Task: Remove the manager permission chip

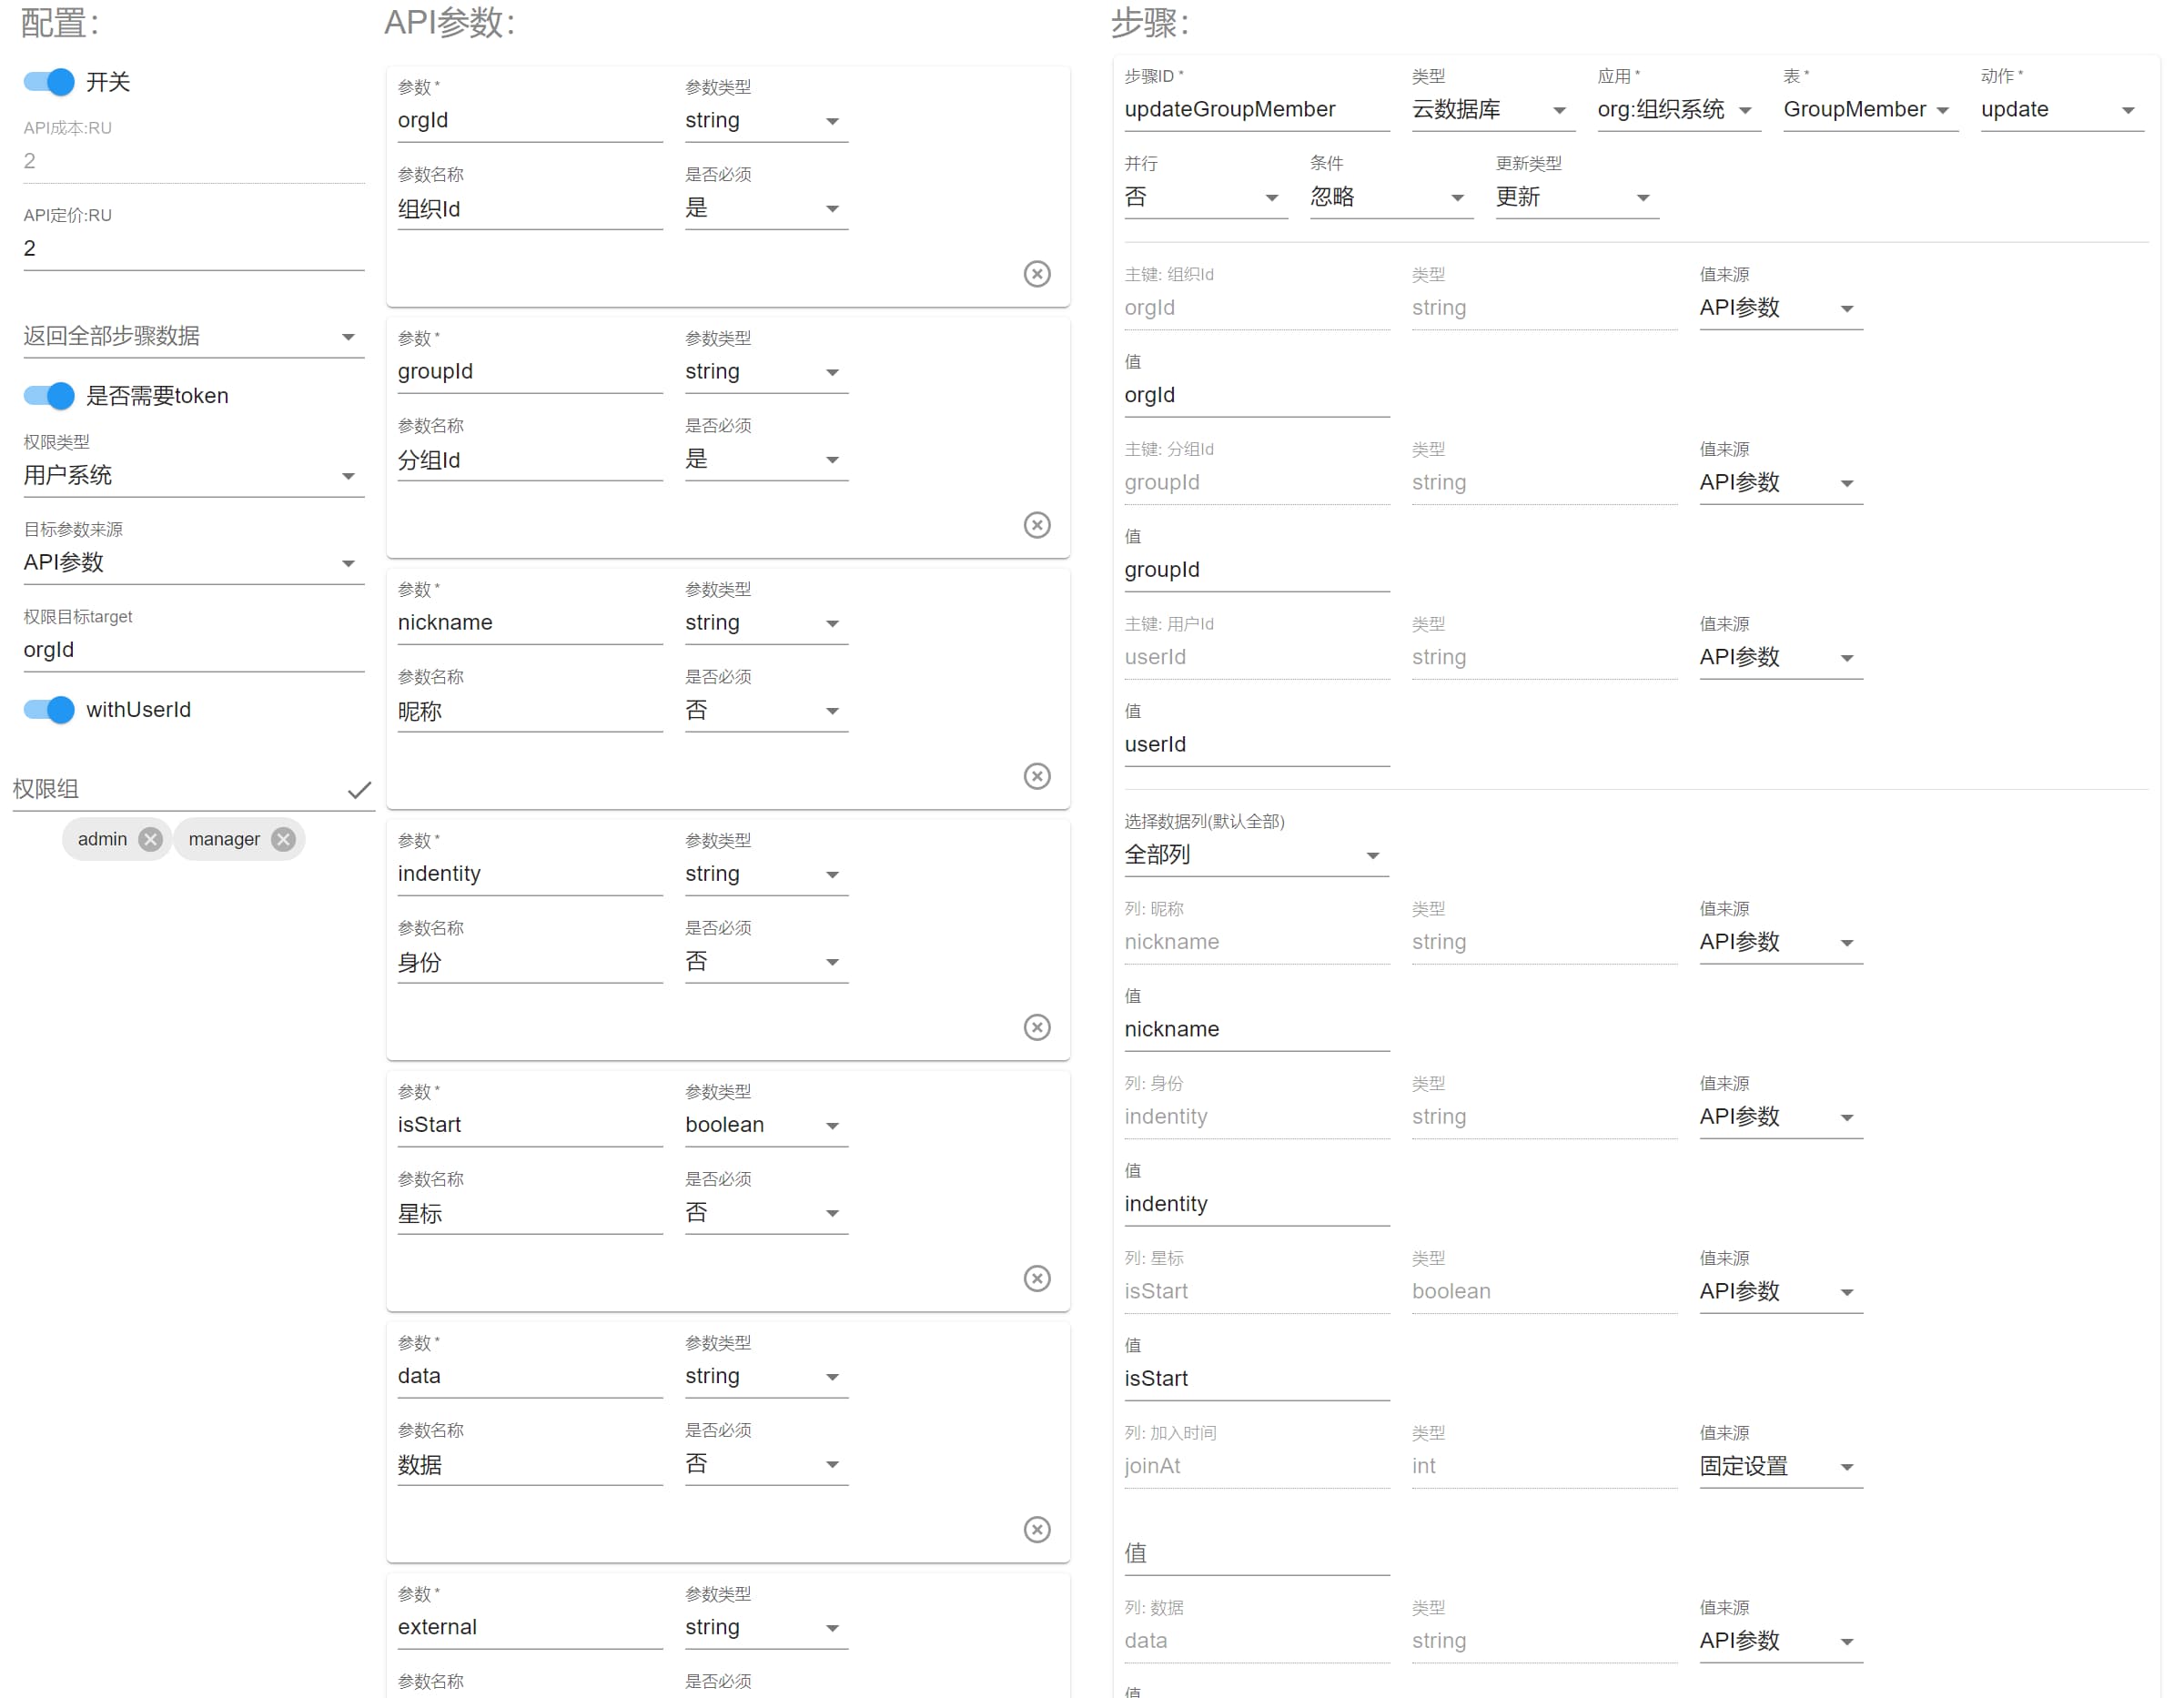Action: point(283,839)
